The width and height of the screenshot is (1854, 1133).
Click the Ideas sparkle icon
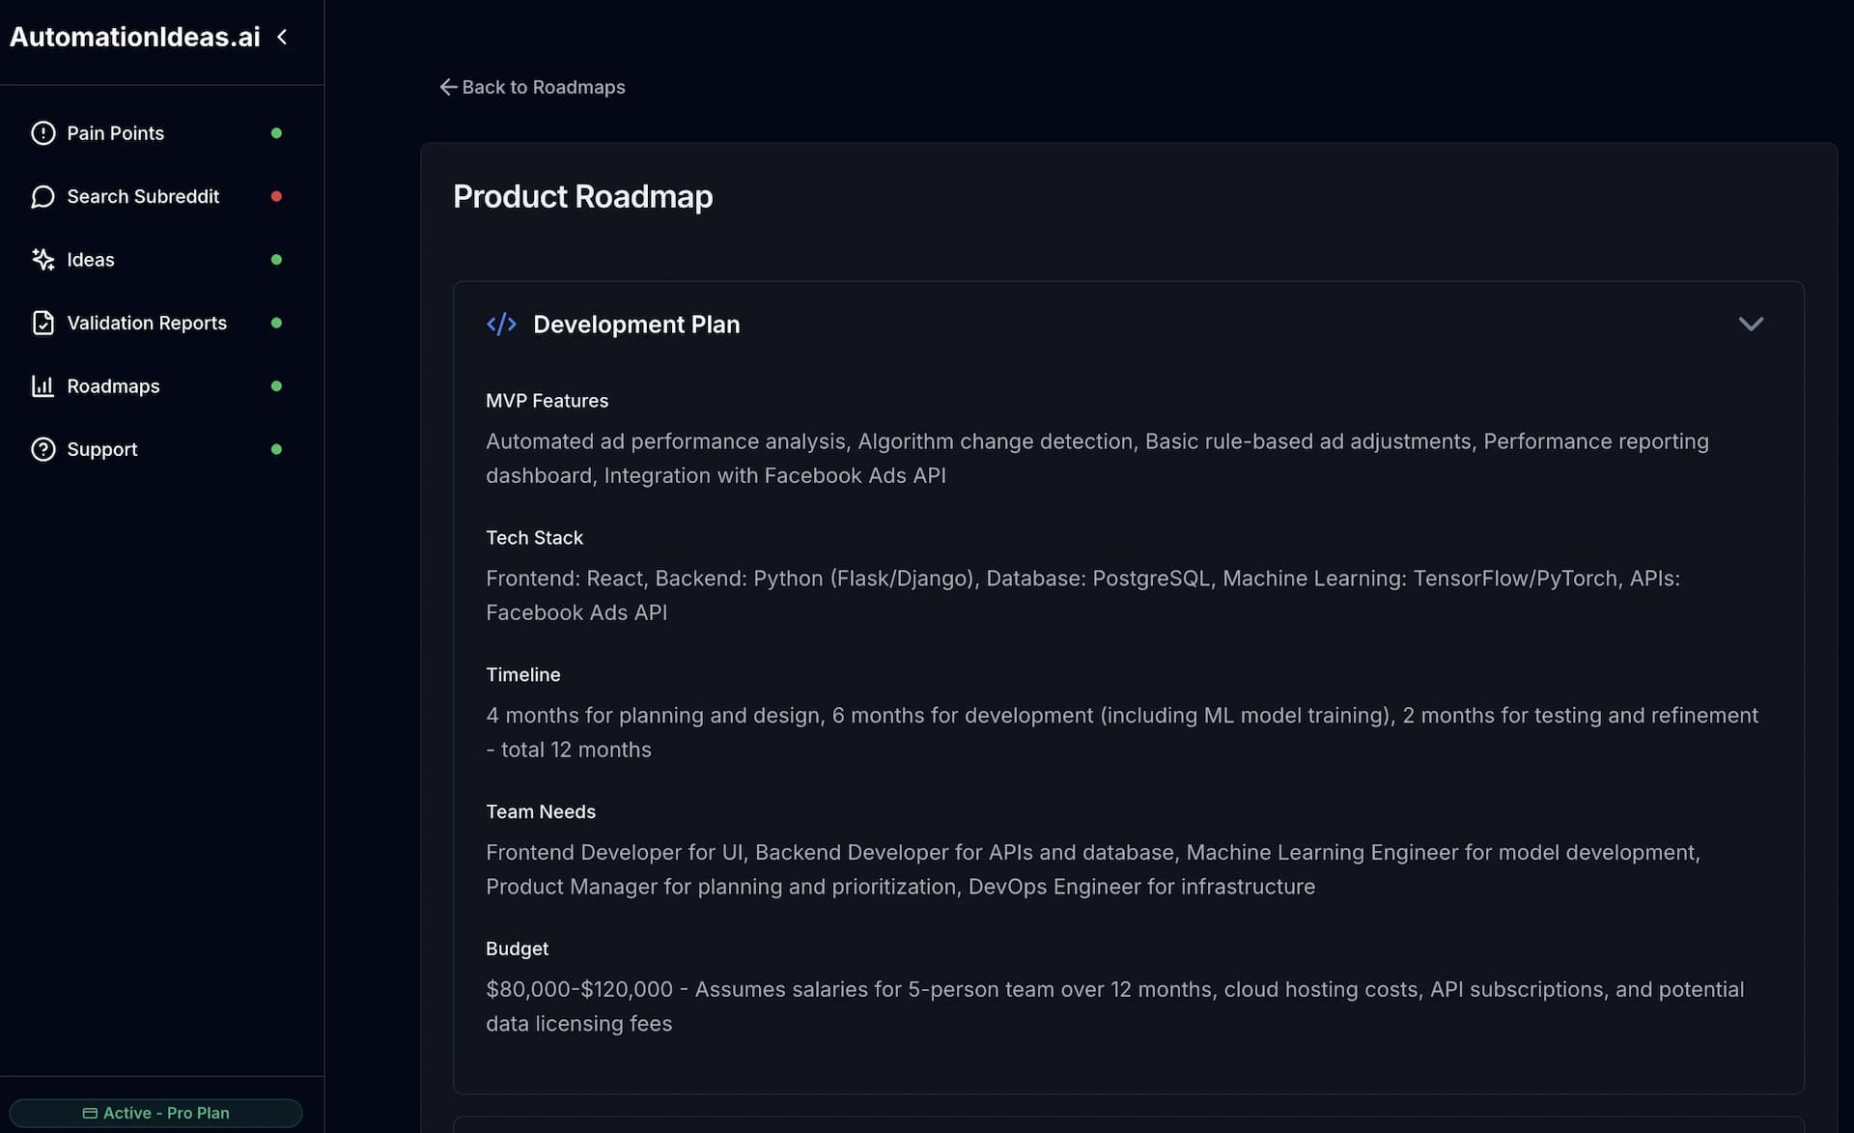coord(43,260)
